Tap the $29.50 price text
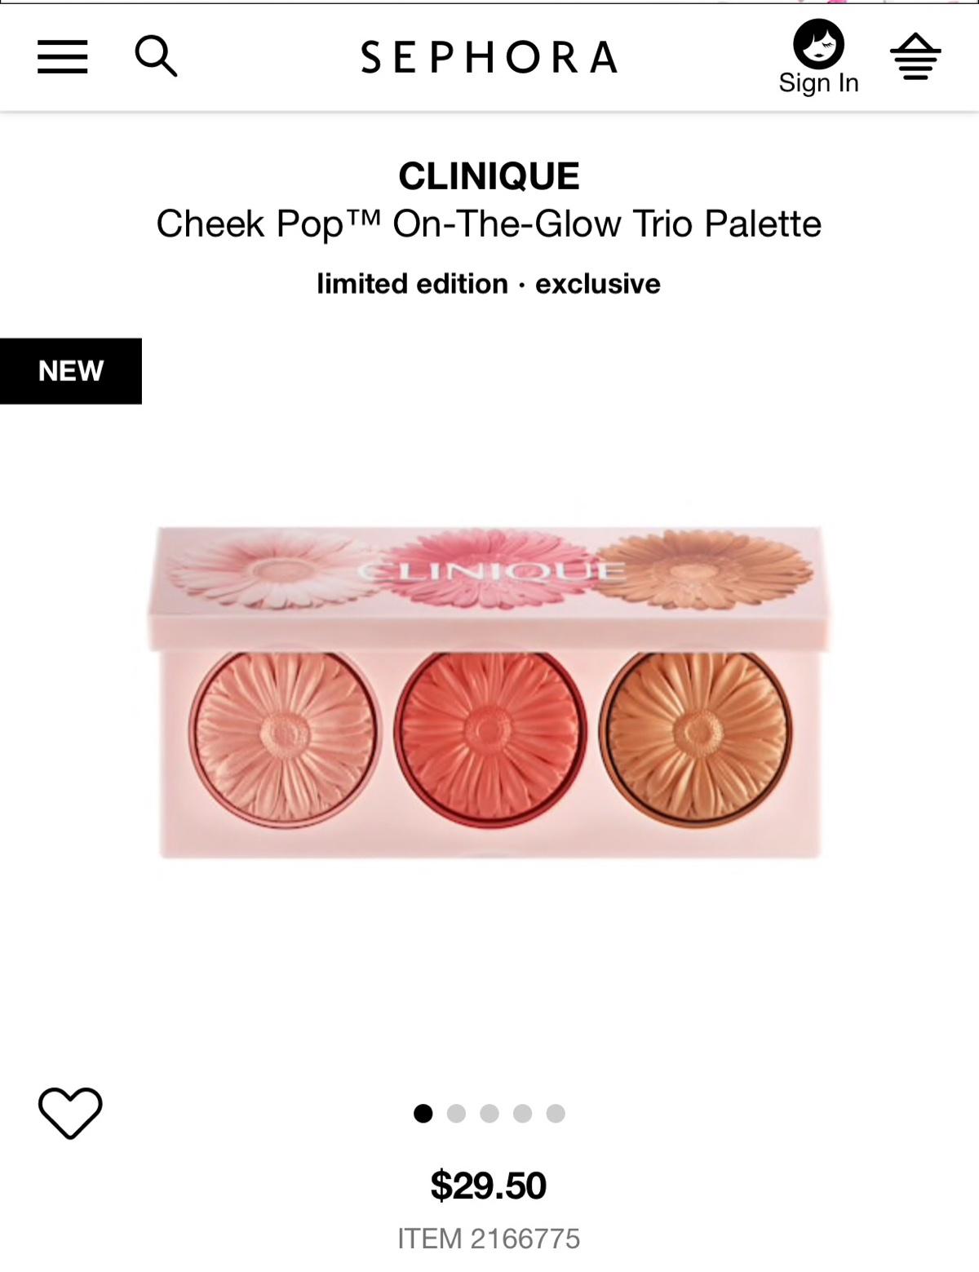 point(489,1186)
